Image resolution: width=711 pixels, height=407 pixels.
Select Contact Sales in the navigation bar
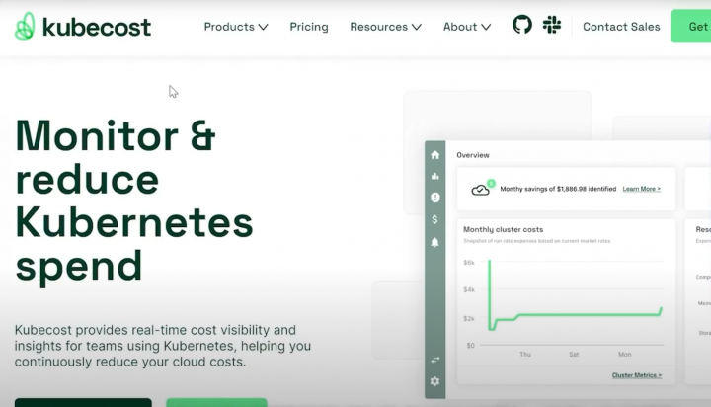tap(621, 27)
